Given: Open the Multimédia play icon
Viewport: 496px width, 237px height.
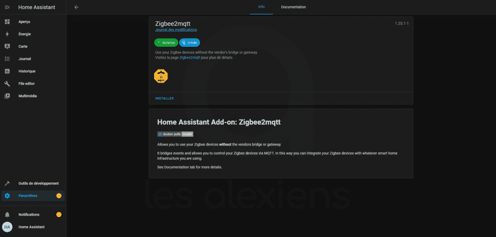Looking at the screenshot, I should tap(7, 96).
